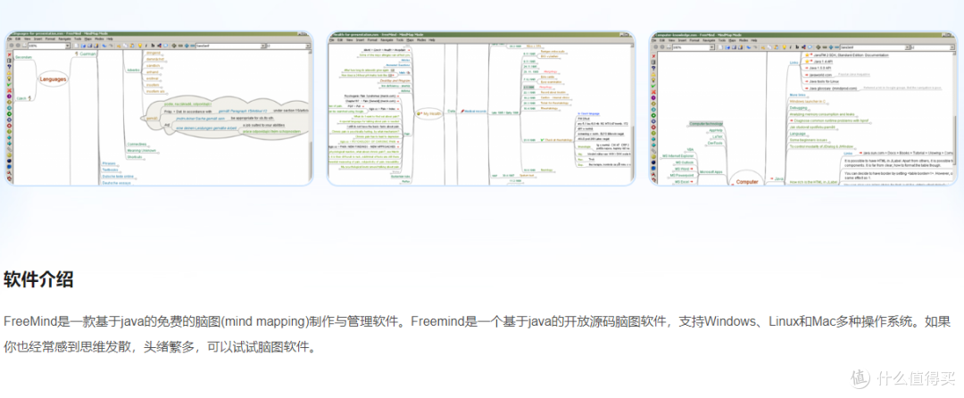Click light bulb icon in Computer screenshot sidebar
The image size is (964, 398).
[x=653, y=79]
